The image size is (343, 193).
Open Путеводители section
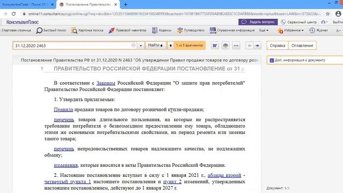click(191, 30)
